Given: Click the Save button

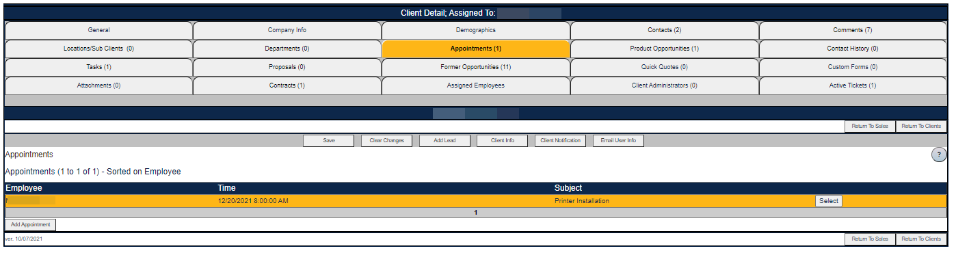Looking at the screenshot, I should pos(329,141).
